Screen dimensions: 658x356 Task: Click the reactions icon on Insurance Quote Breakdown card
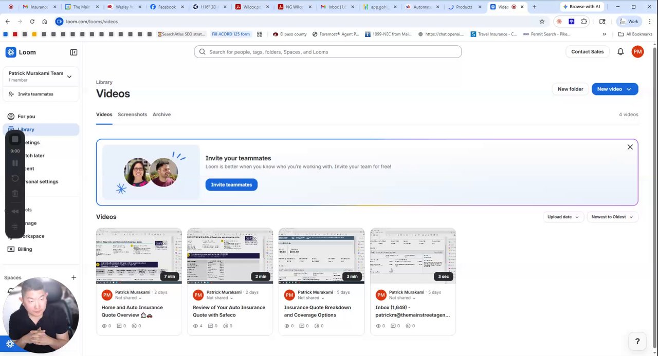point(317,326)
